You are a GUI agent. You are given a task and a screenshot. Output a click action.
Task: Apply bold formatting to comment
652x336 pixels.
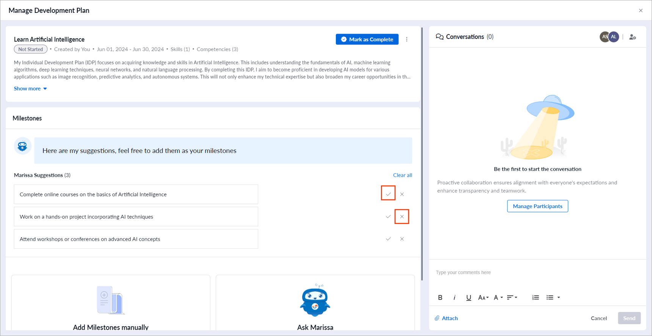(x=440, y=297)
